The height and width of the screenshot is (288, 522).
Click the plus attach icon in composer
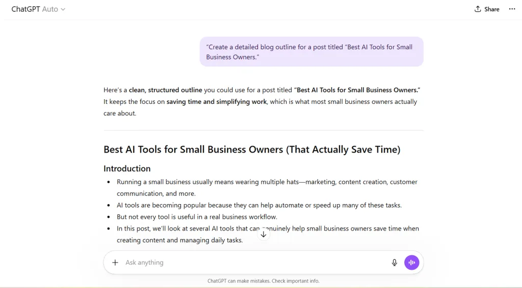tap(115, 263)
